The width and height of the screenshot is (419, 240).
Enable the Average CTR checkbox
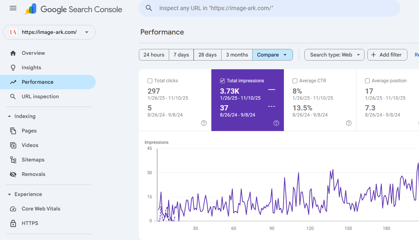click(x=295, y=81)
